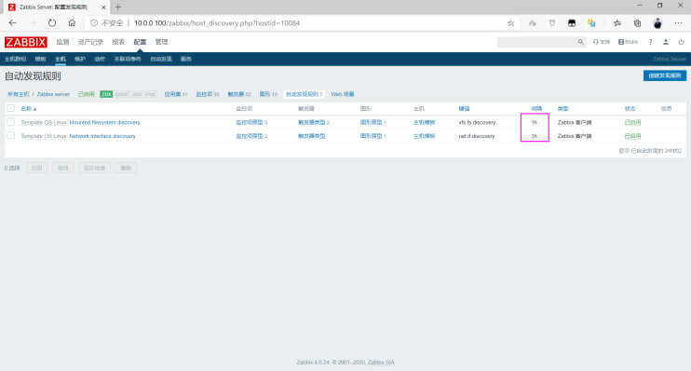The height and width of the screenshot is (371, 691).
Task: Click the browser profile avatar
Action: (x=657, y=23)
